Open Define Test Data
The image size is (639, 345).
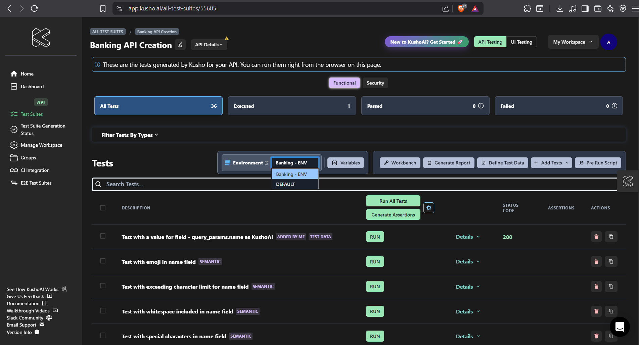click(503, 163)
